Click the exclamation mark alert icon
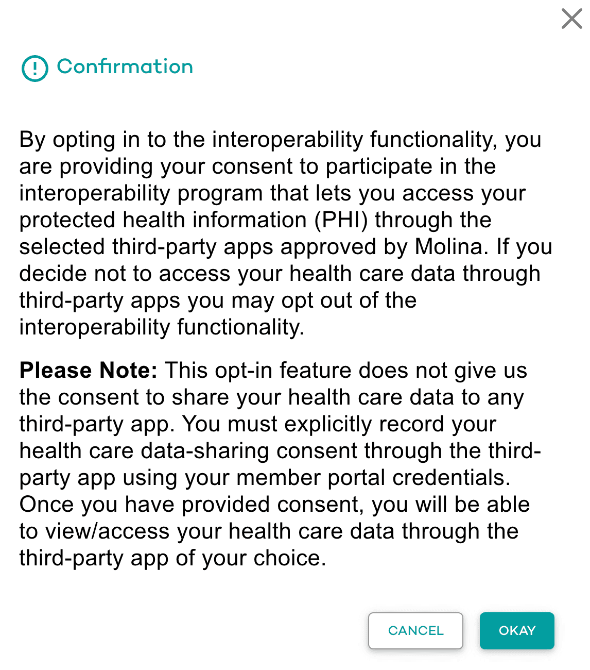This screenshot has height=670, width=590. [x=35, y=68]
